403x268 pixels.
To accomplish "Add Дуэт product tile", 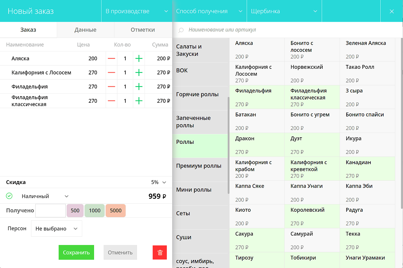I will [312, 145].
